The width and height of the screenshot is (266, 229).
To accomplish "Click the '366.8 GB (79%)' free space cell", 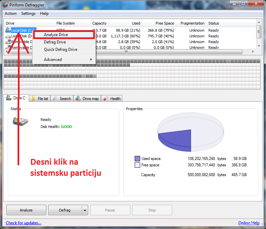I will coord(161,30).
